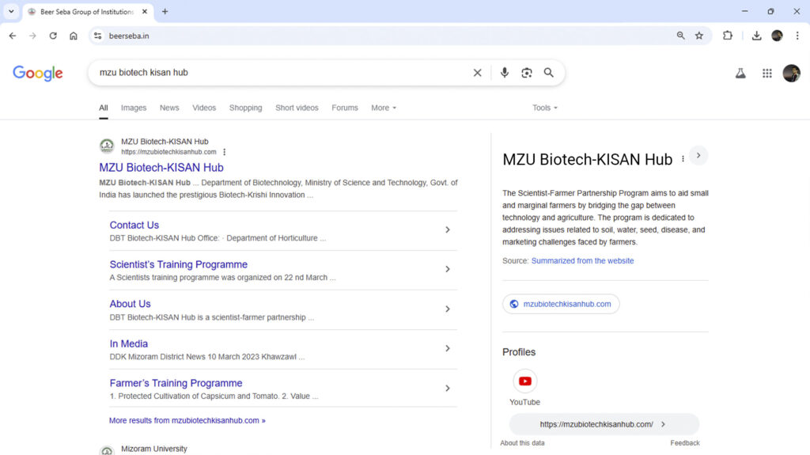810x455 pixels.
Task: Open the Extensions puzzle icon
Action: click(x=728, y=36)
